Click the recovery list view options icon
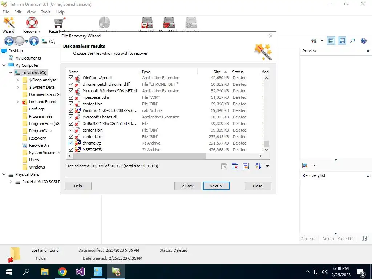This screenshot has width=372, height=279. point(365,239)
